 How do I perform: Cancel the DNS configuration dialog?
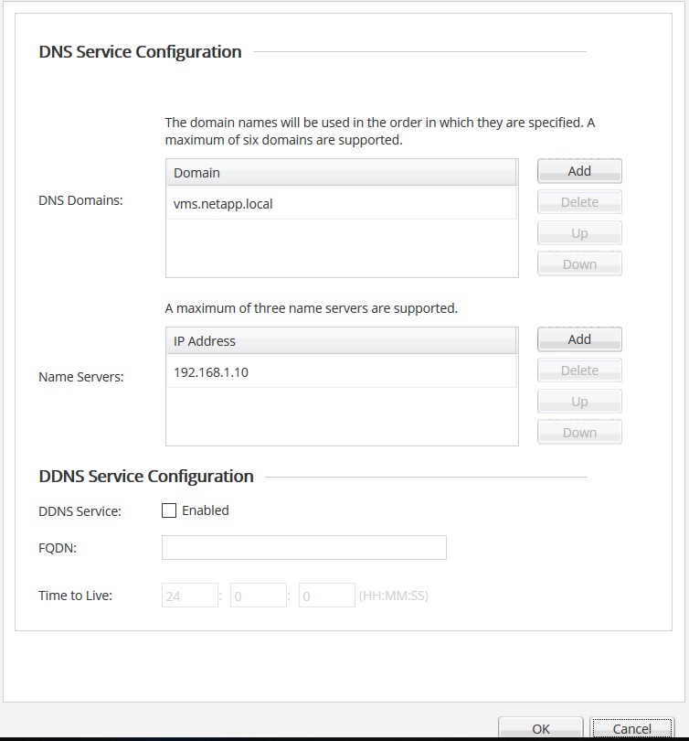pyautogui.click(x=632, y=728)
